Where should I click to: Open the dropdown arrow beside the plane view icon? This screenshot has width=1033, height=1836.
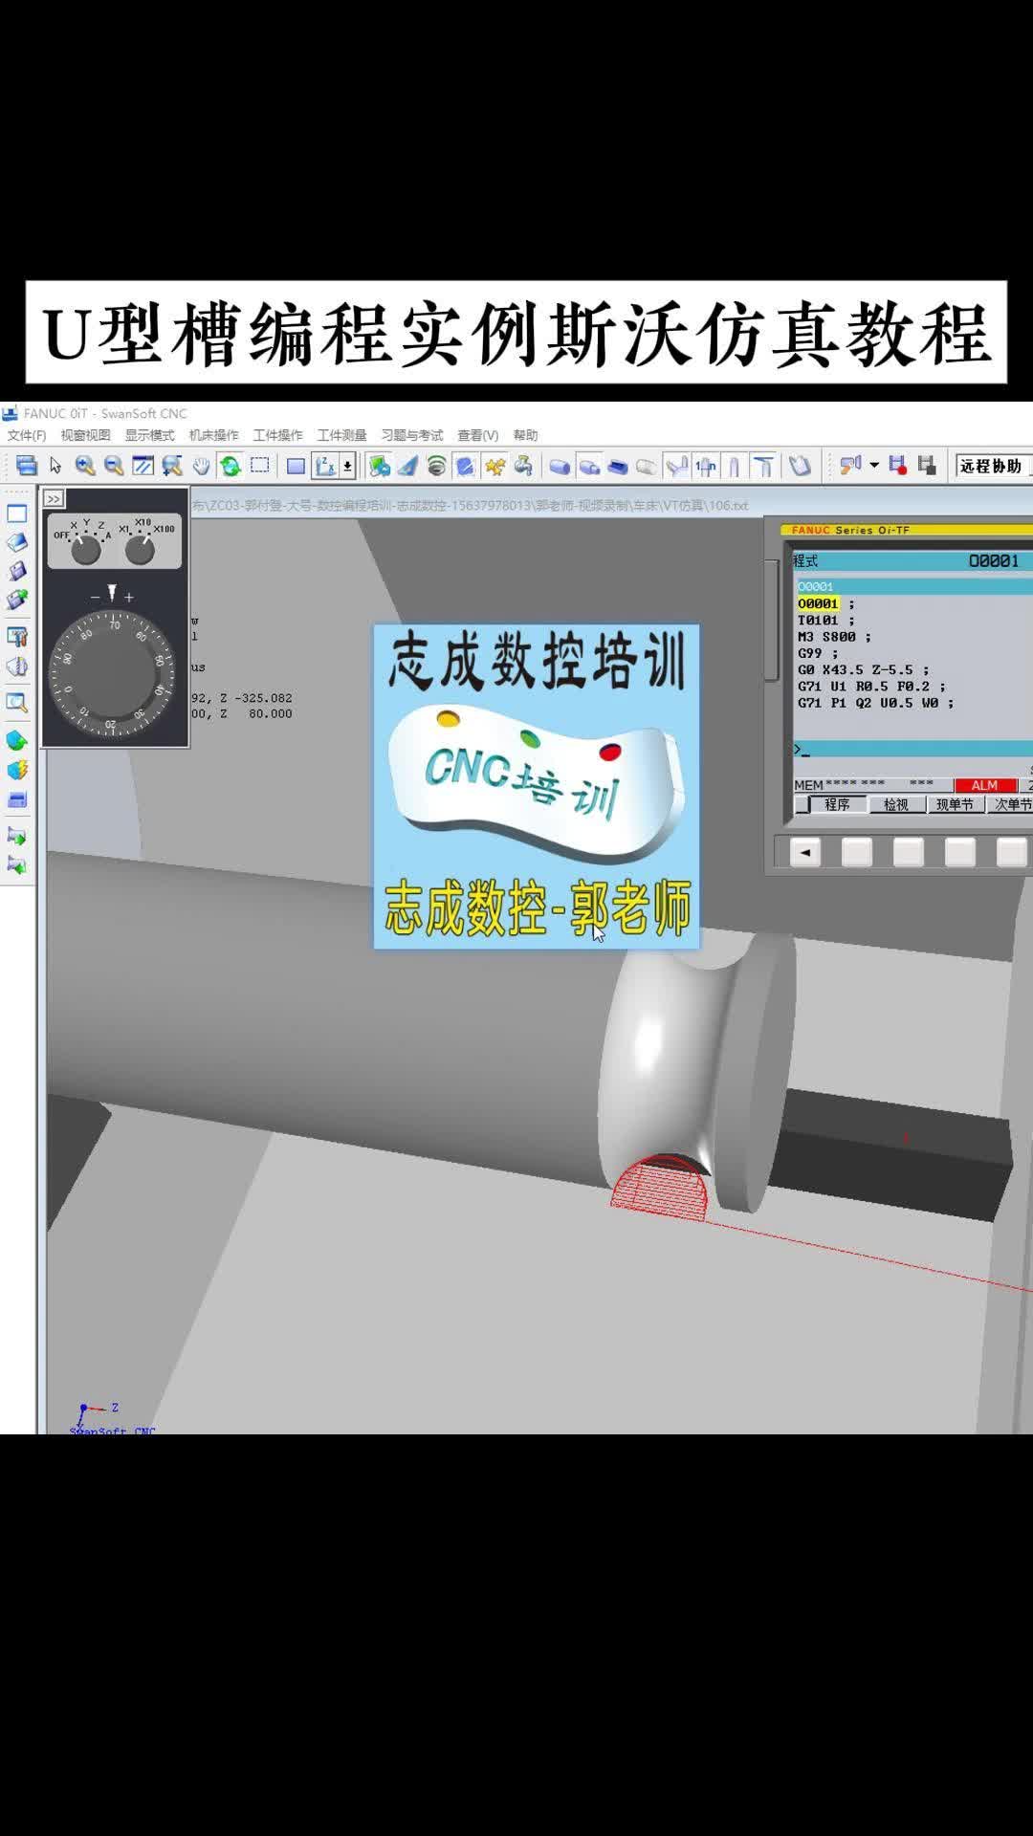(x=347, y=466)
